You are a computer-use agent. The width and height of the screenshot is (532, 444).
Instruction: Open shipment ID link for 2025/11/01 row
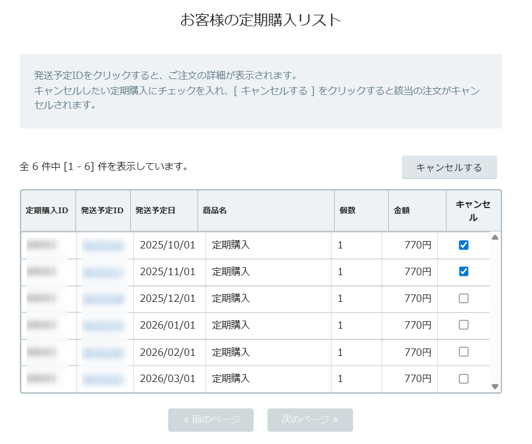(103, 272)
